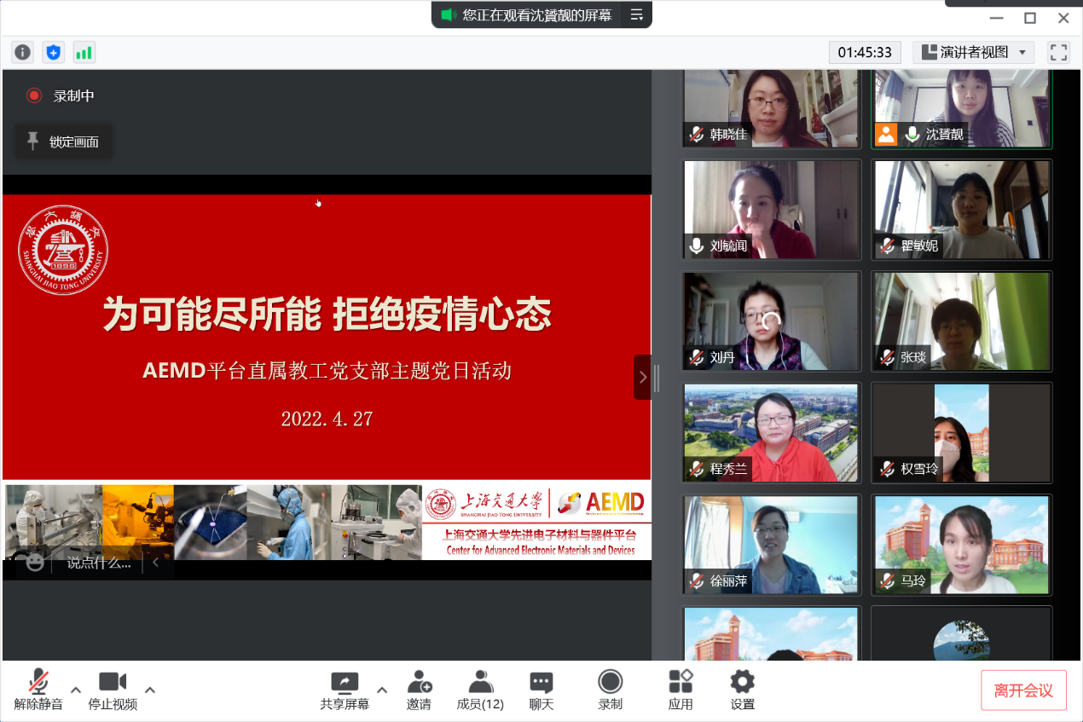The image size is (1083, 722).
Task: Open the 应用 apps icon
Action: [x=680, y=690]
